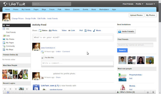The height and width of the screenshot is (94, 161).
Task: Choose the Music note share icon
Action: click(x=94, y=31)
